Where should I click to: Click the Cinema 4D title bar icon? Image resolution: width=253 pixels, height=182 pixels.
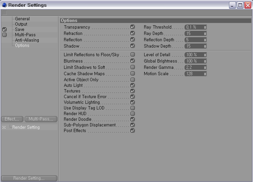4,5
